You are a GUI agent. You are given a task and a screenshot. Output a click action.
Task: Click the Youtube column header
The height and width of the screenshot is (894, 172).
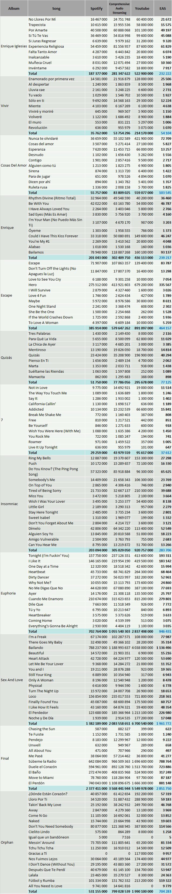coord(142,8)
